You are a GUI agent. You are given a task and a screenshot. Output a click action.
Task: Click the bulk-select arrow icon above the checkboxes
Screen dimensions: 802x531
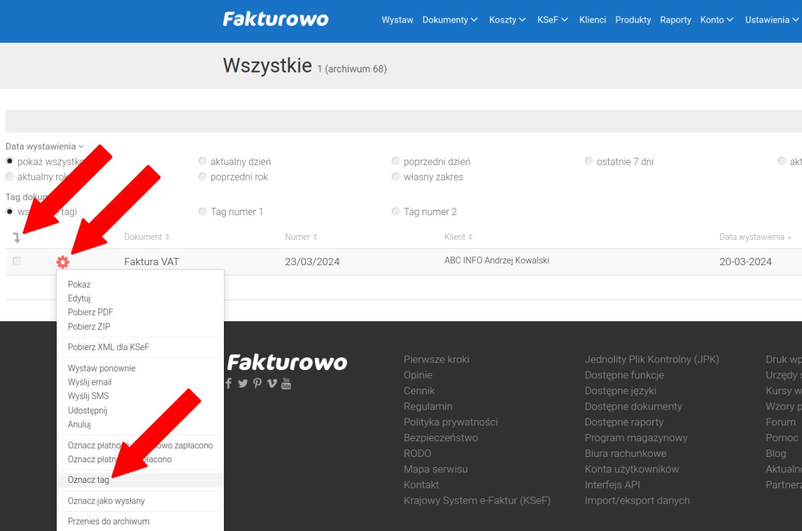click(17, 237)
